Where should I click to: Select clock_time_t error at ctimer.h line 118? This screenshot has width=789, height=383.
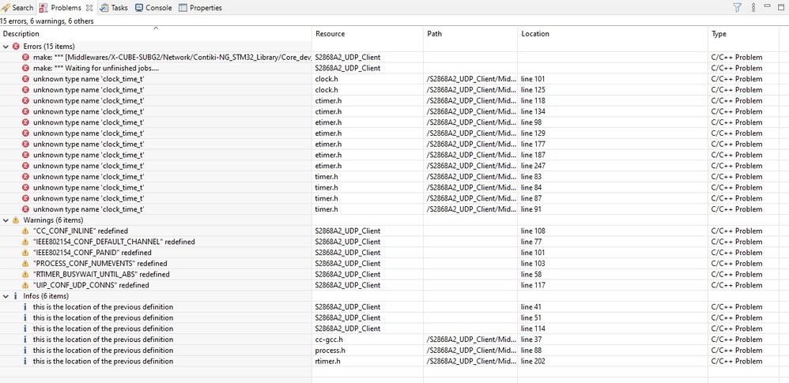pyautogui.click(x=89, y=100)
